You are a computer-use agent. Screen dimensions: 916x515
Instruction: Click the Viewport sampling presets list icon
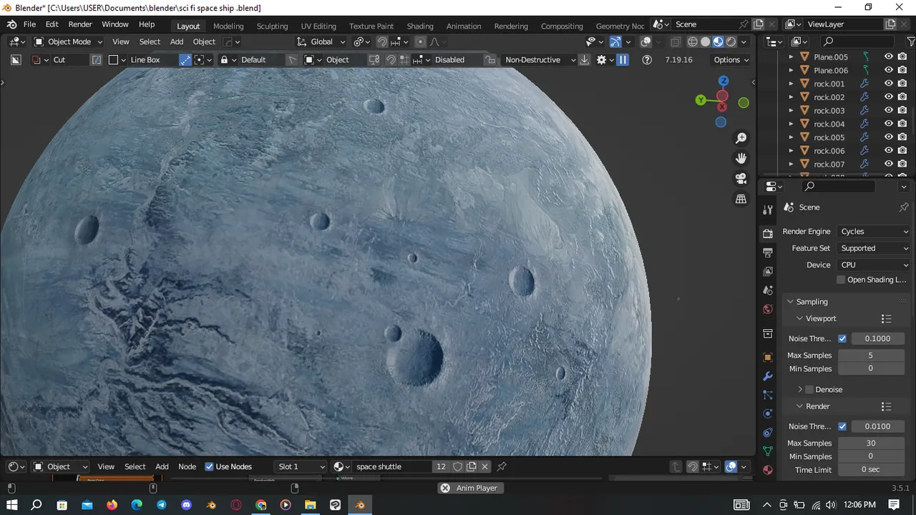[886, 318]
